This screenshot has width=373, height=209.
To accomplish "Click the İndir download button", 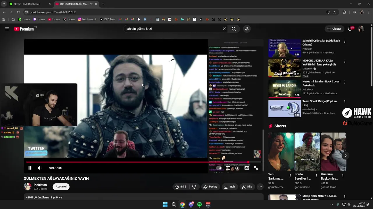I will pos(229,187).
